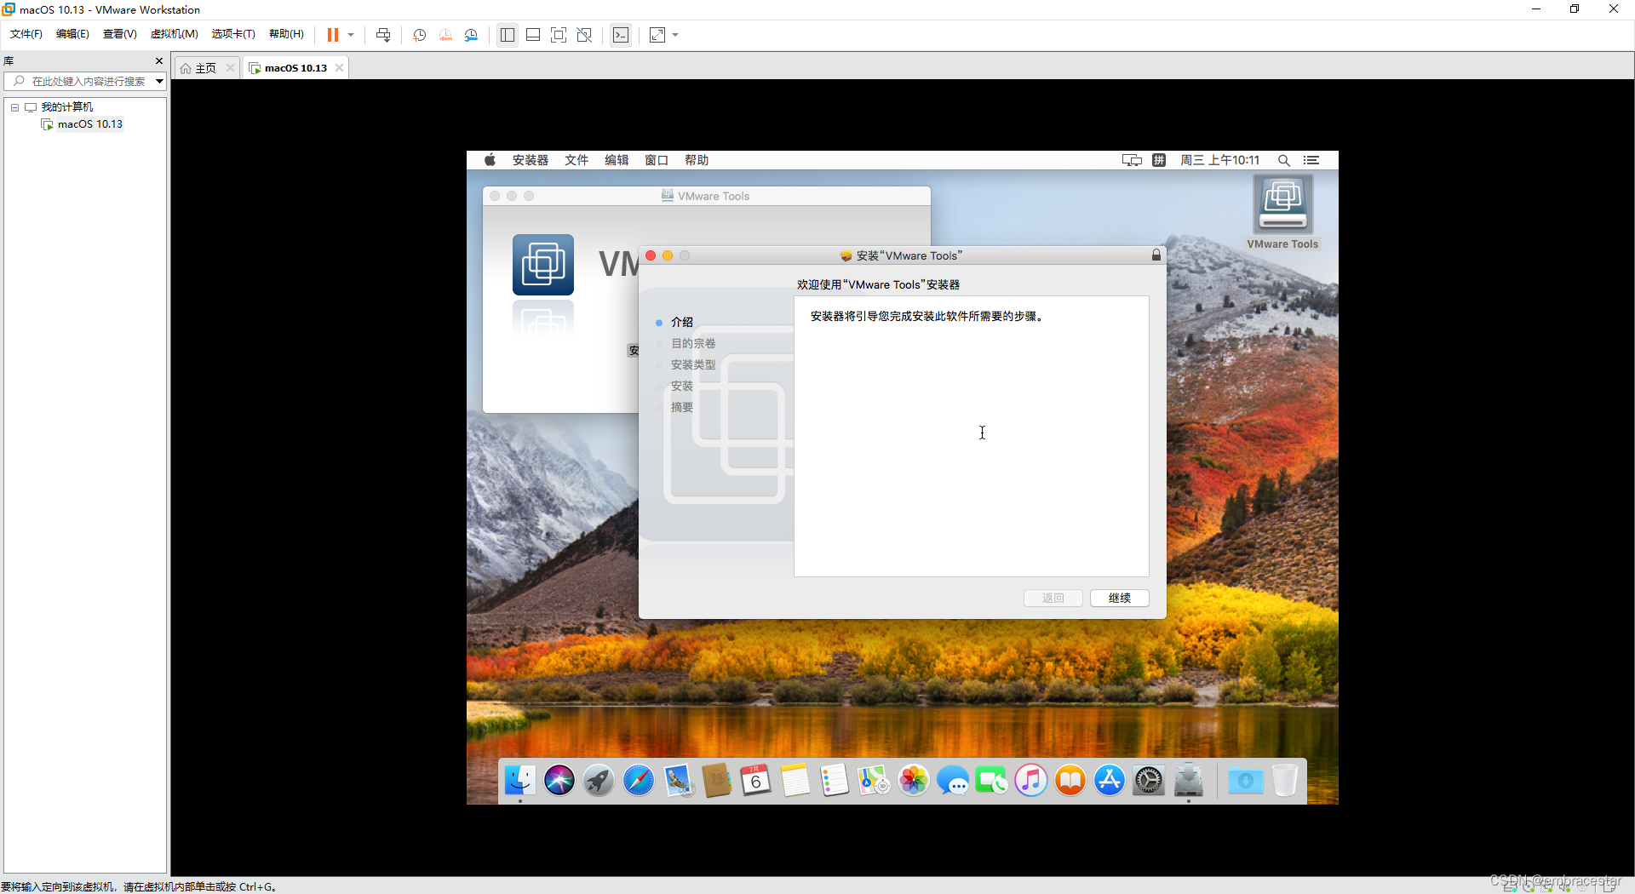Open Safari from the Dock
1635x894 pixels.
coord(638,780)
